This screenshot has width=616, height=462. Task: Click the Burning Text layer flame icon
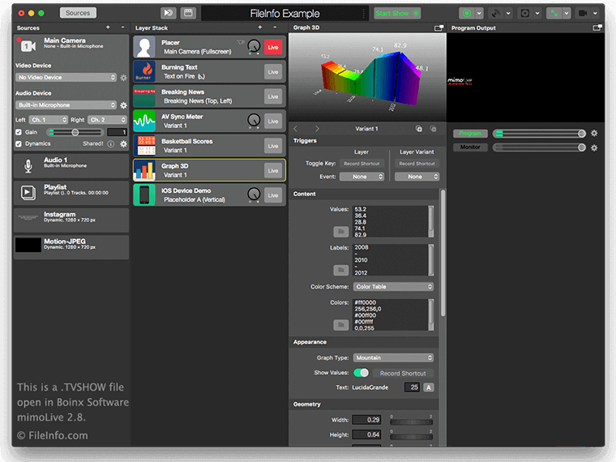pyautogui.click(x=145, y=72)
